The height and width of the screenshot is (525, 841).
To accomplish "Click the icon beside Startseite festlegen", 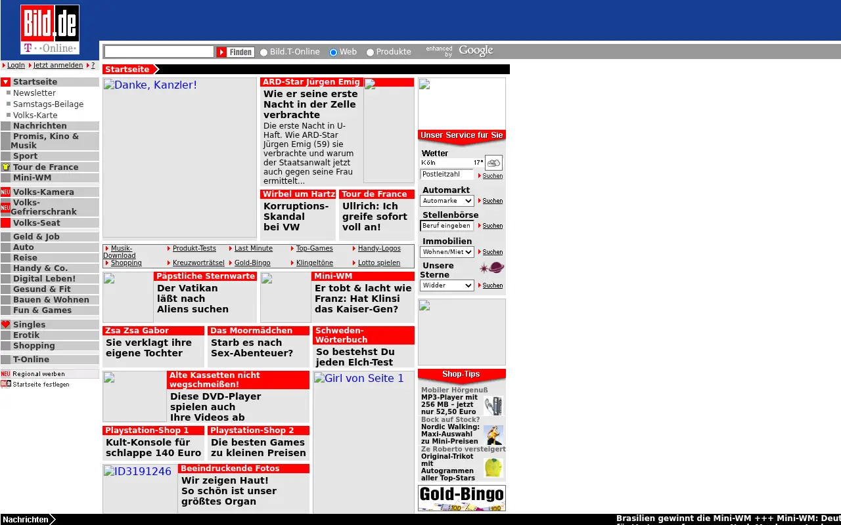I will click(x=5, y=384).
